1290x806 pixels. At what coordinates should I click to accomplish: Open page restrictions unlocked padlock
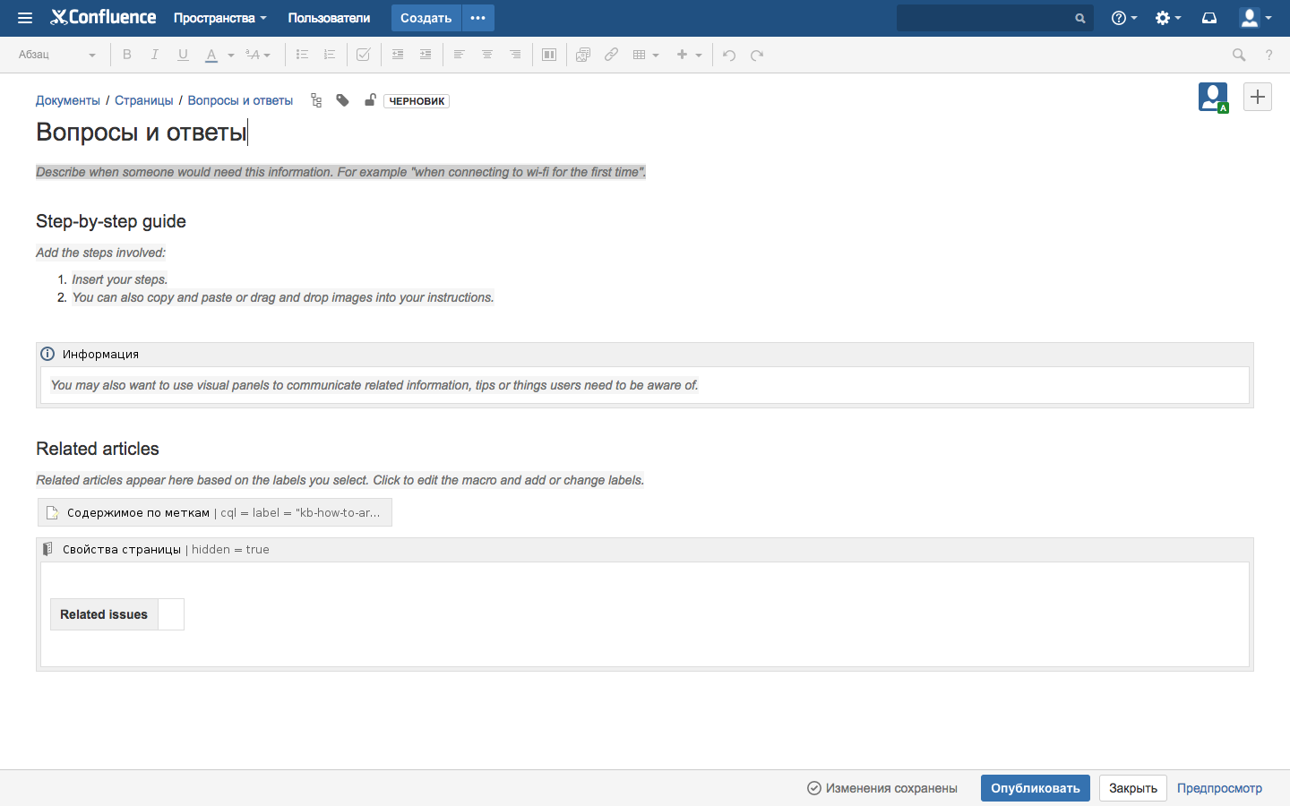pos(370,100)
